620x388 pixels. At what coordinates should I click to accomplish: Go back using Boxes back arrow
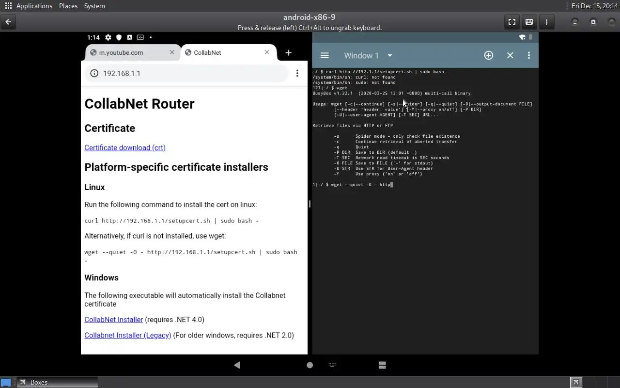[8, 22]
